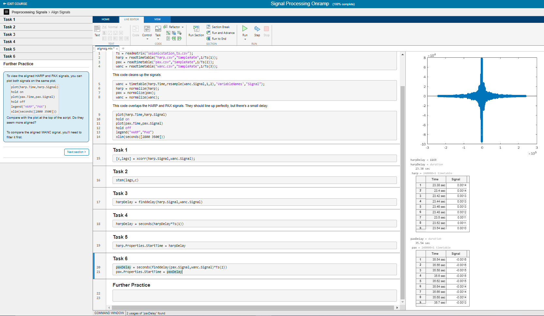
Task: Expand the Control dropdown
Action: pos(147,39)
